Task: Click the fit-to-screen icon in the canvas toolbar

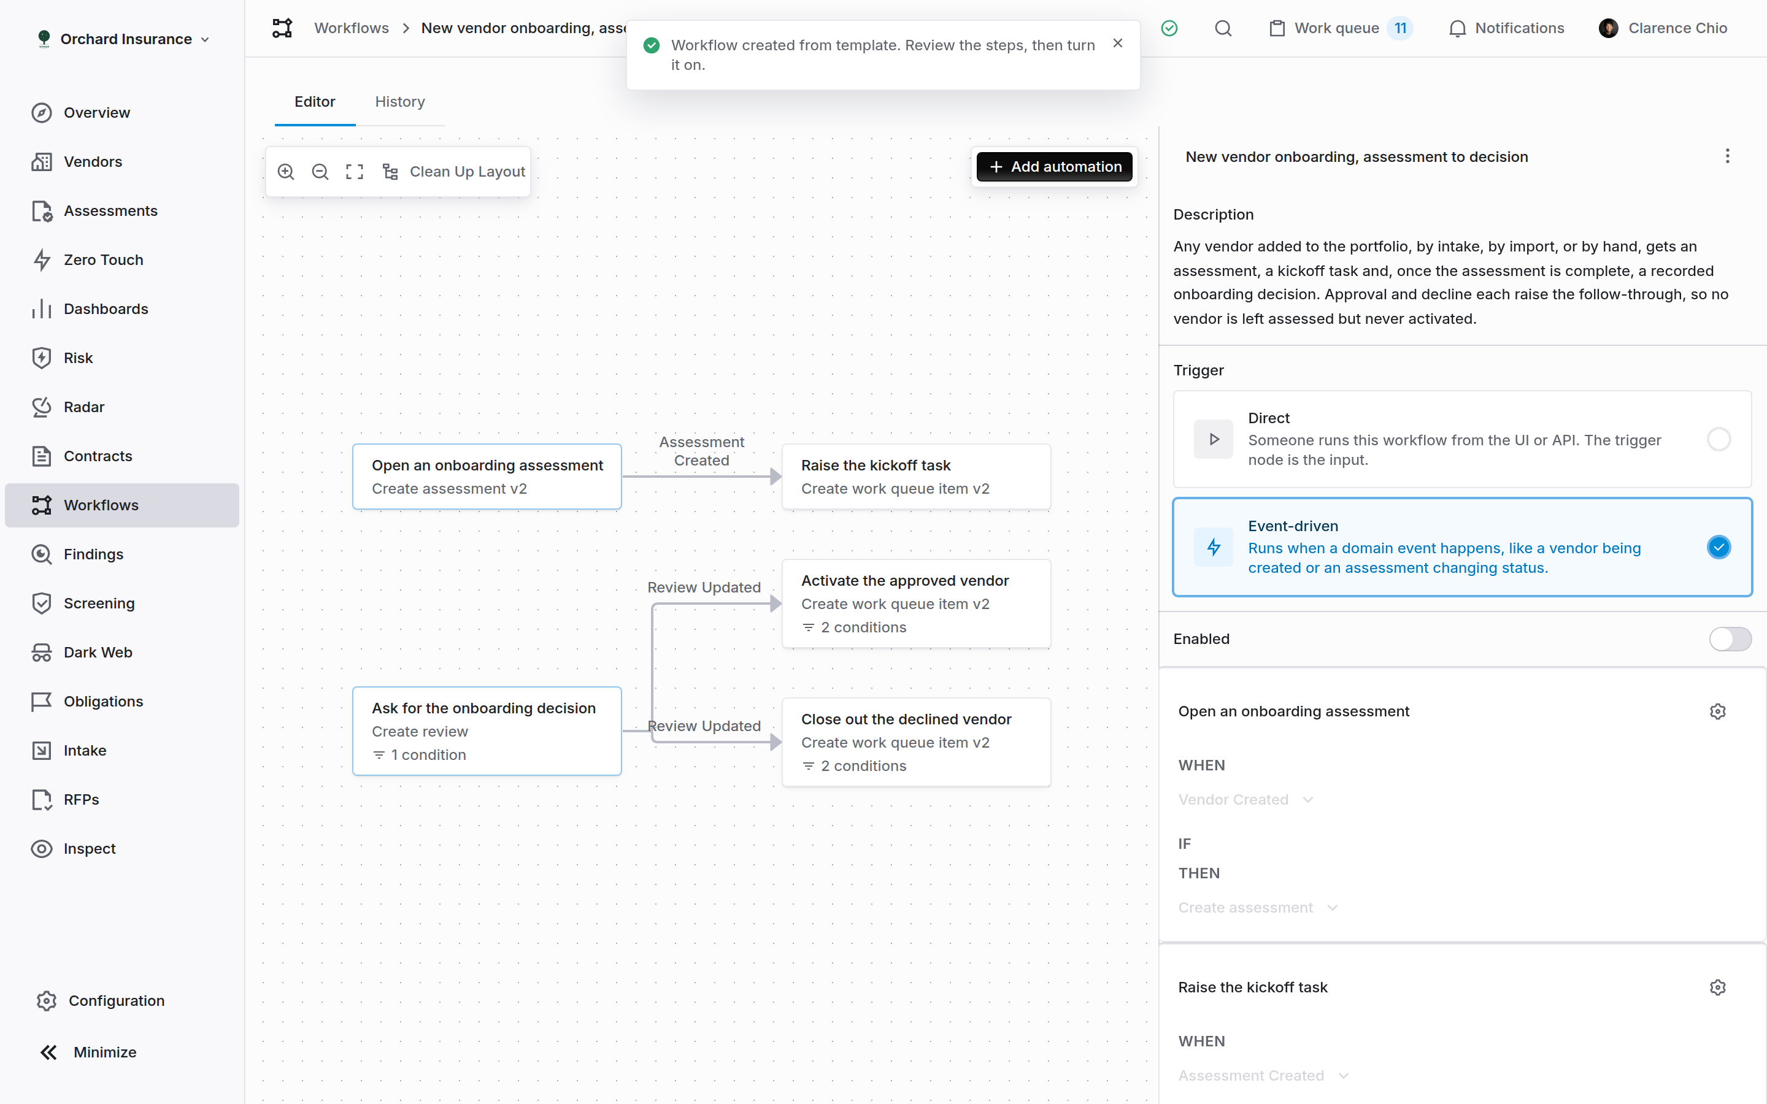Action: (354, 172)
